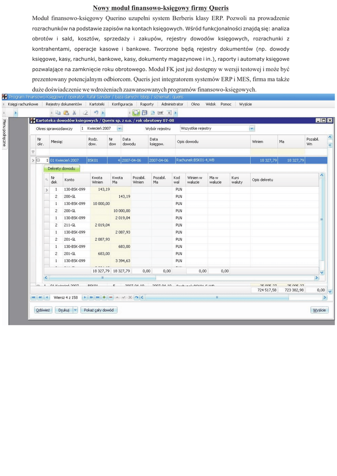Screen dimensions: 337x476
Task: Click the Odśwież button
Action: coord(43,310)
